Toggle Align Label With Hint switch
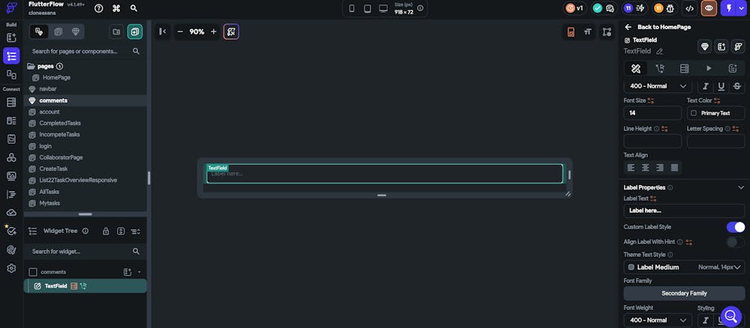Image resolution: width=750 pixels, height=328 pixels. [736, 242]
